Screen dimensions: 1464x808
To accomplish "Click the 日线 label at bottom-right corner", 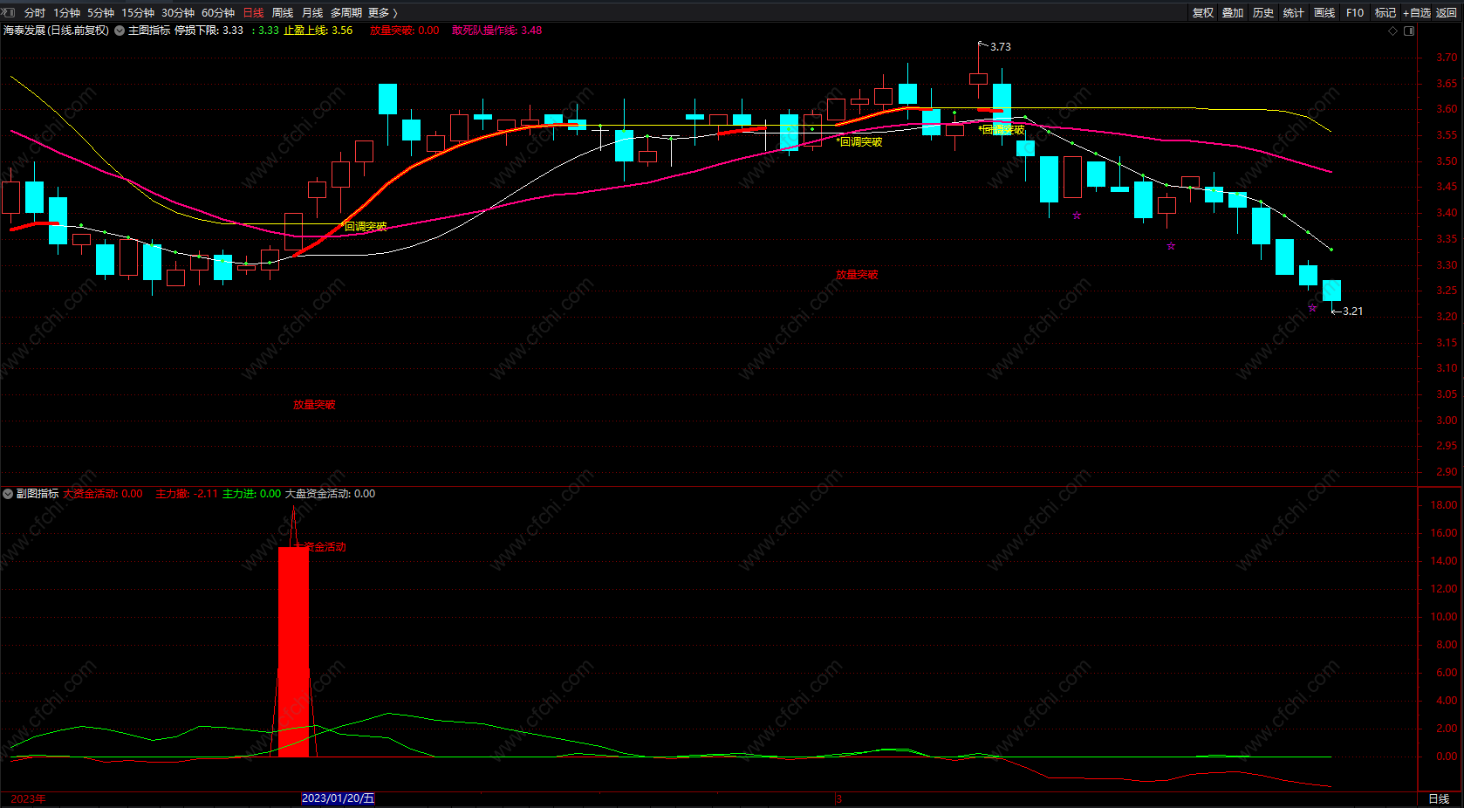I will pos(1439,798).
